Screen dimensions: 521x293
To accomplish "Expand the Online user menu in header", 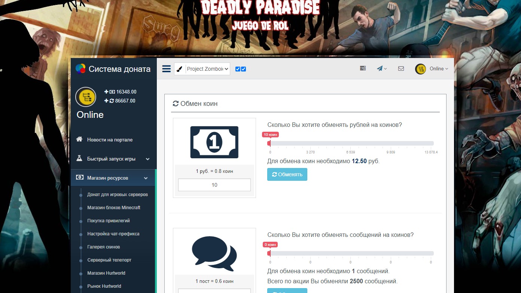I will [432, 69].
